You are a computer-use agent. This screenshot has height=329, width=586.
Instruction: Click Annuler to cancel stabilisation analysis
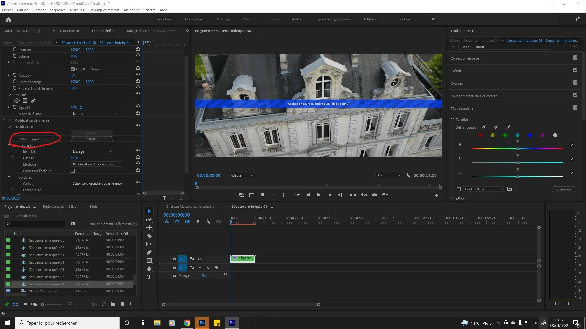tap(92, 139)
